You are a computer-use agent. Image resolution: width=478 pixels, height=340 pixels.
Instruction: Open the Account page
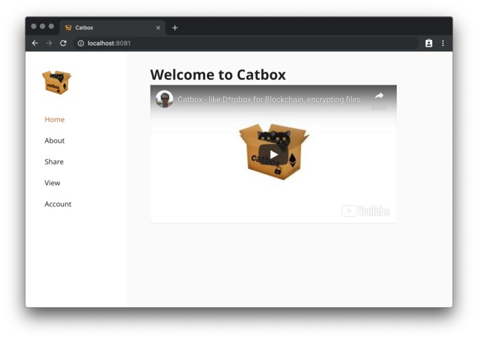coord(58,204)
